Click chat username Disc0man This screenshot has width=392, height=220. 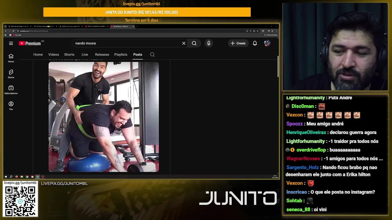pyautogui.click(x=303, y=106)
